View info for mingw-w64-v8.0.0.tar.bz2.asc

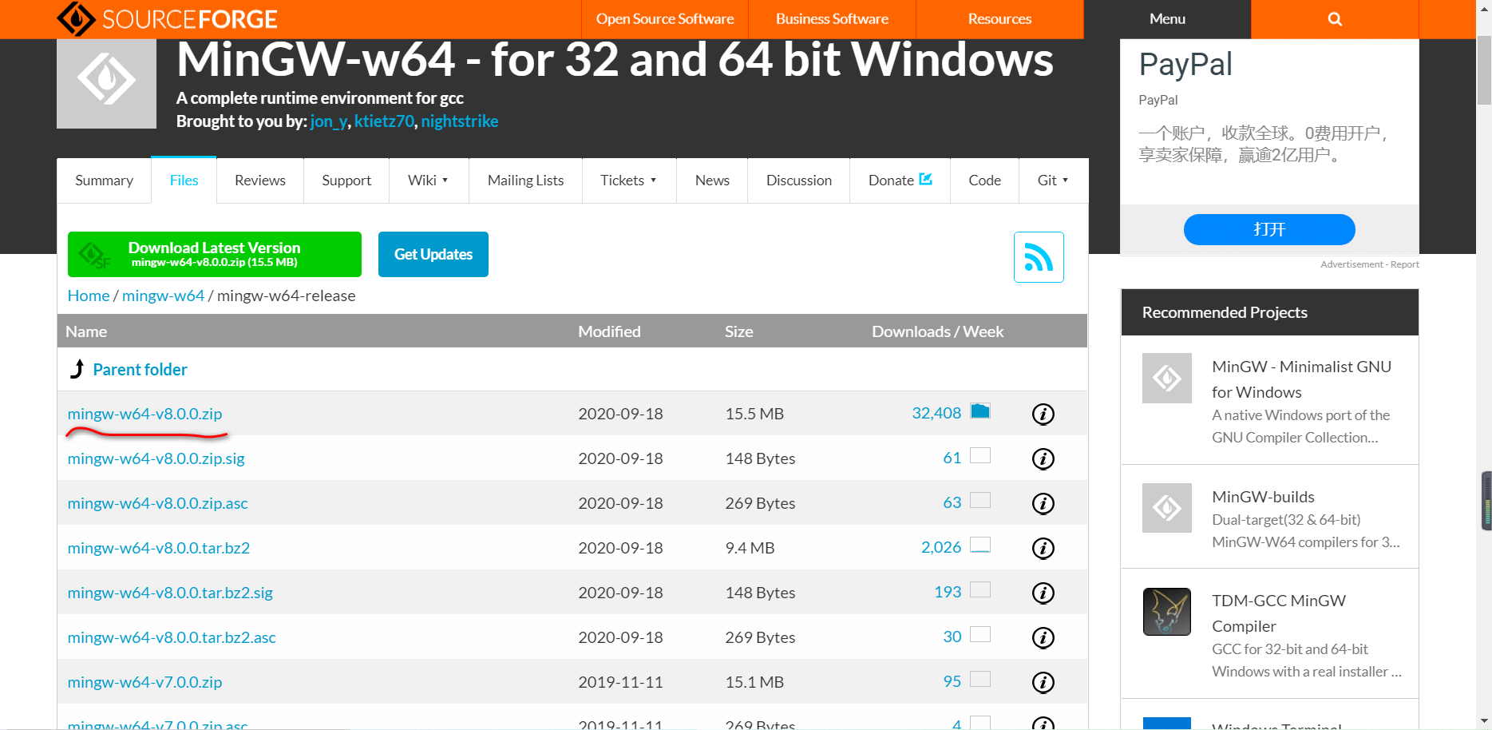point(1043,637)
